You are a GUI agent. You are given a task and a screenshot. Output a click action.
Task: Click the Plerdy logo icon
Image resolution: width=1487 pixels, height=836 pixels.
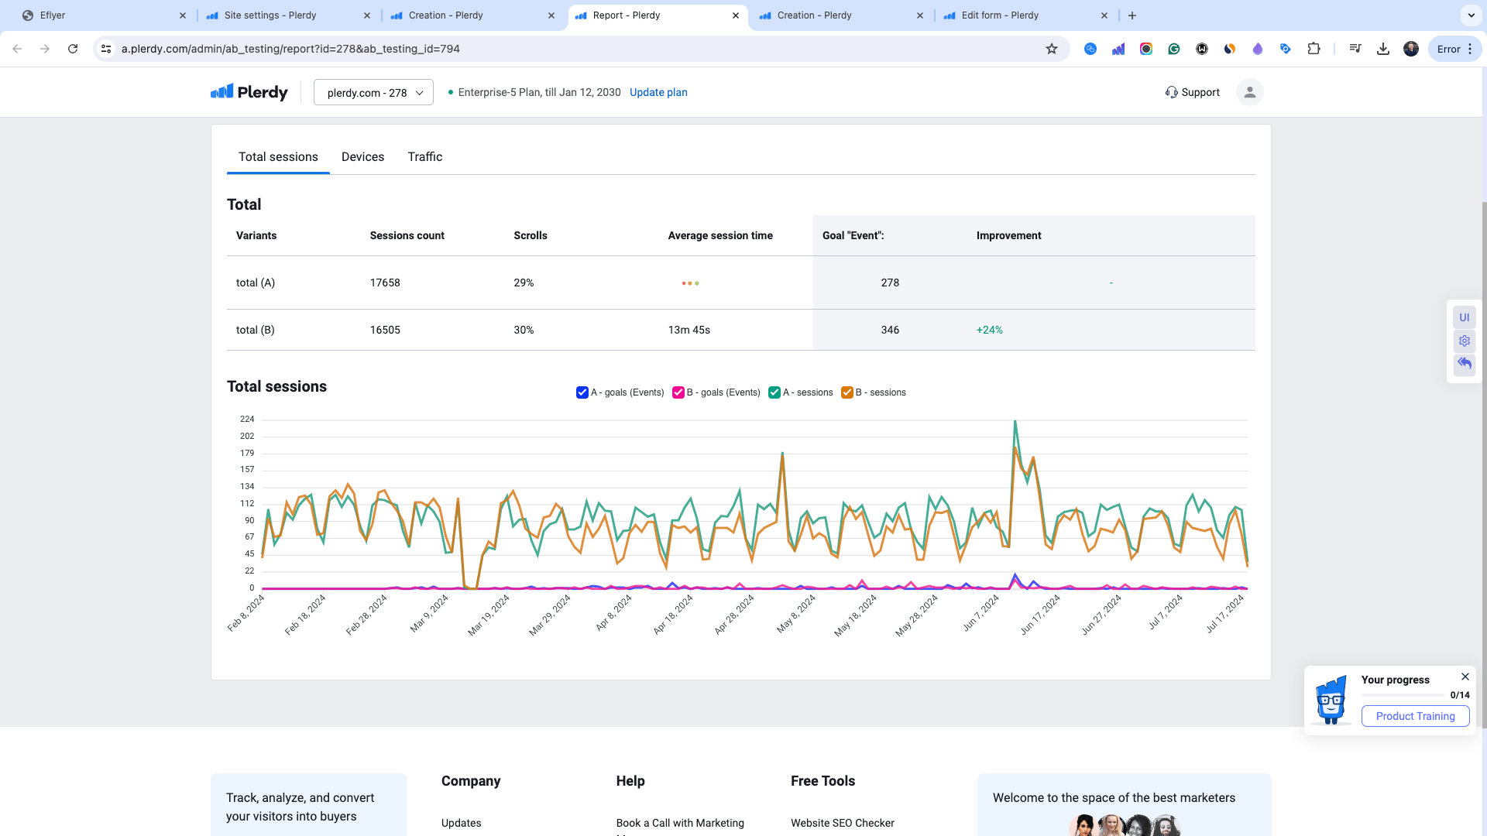tap(222, 92)
